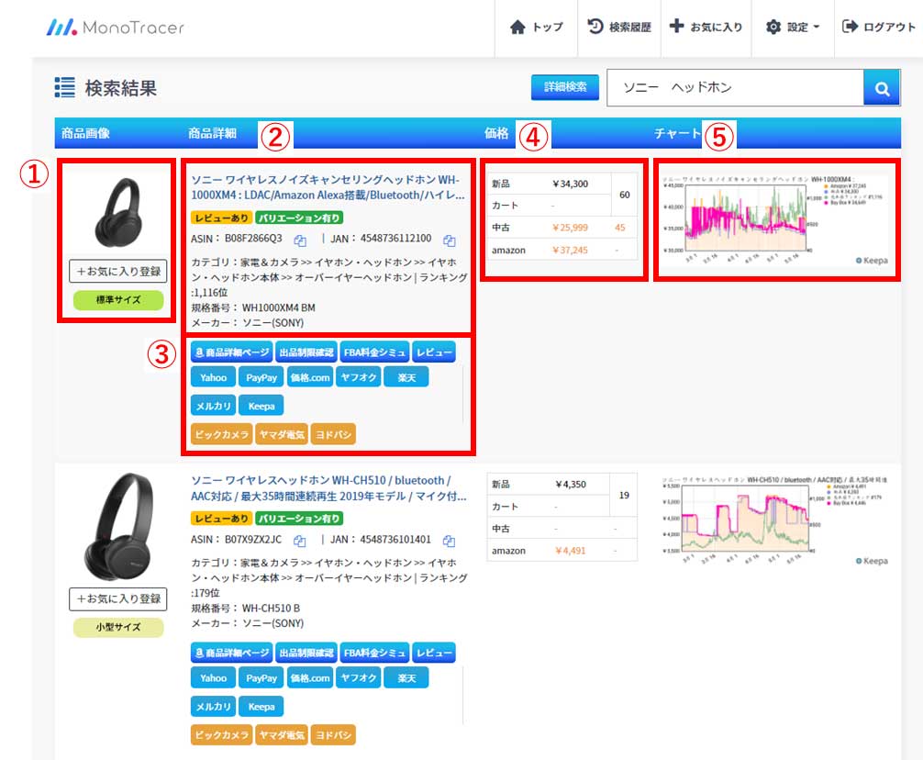Copy ASIN B07X9ZX2JC using copy icon

300,541
